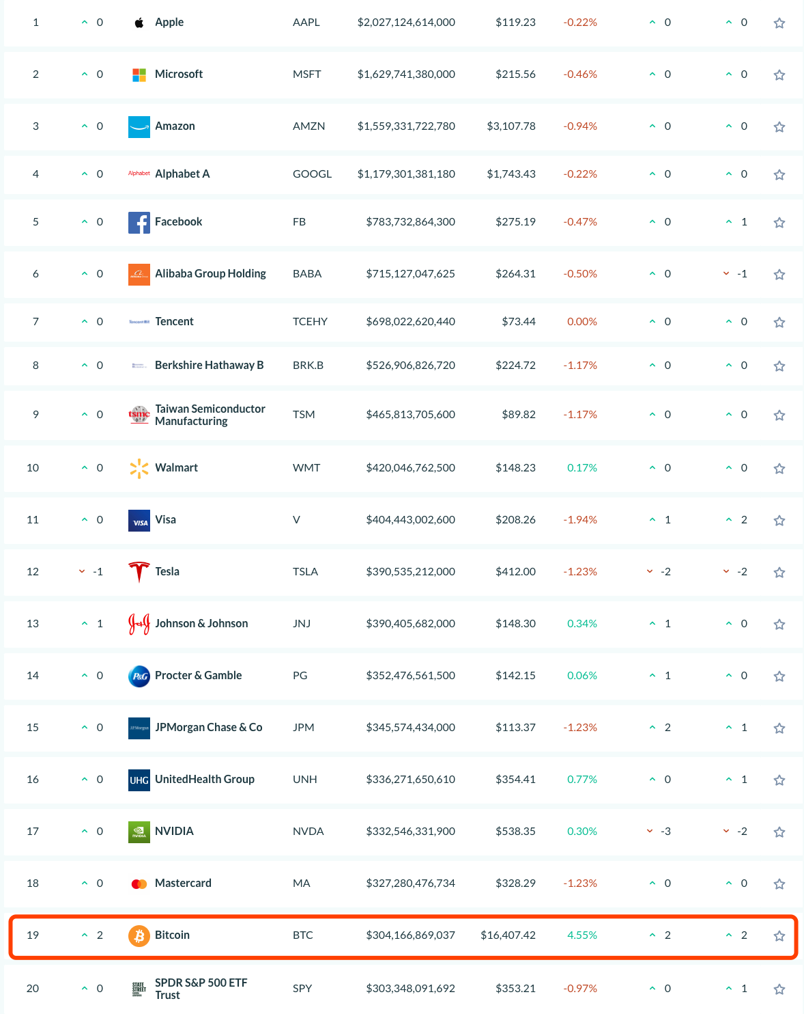Click the Amazon logo icon

[139, 127]
